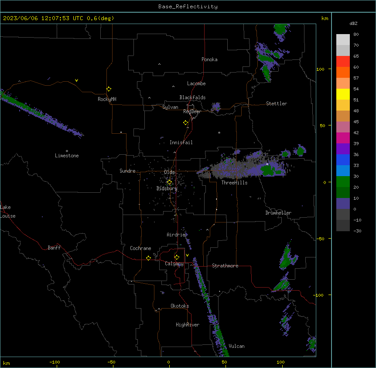Click the Airdrie city label

point(176,235)
